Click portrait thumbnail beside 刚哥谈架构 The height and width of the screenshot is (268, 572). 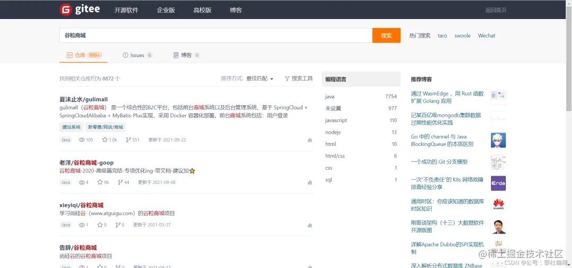[x=498, y=226]
